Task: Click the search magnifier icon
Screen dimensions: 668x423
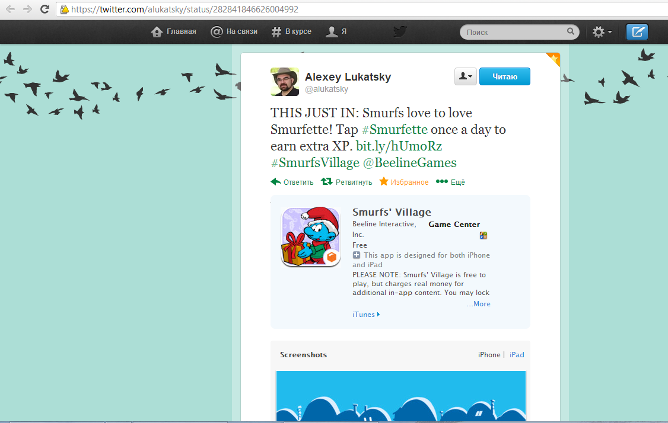Action: [x=571, y=31]
